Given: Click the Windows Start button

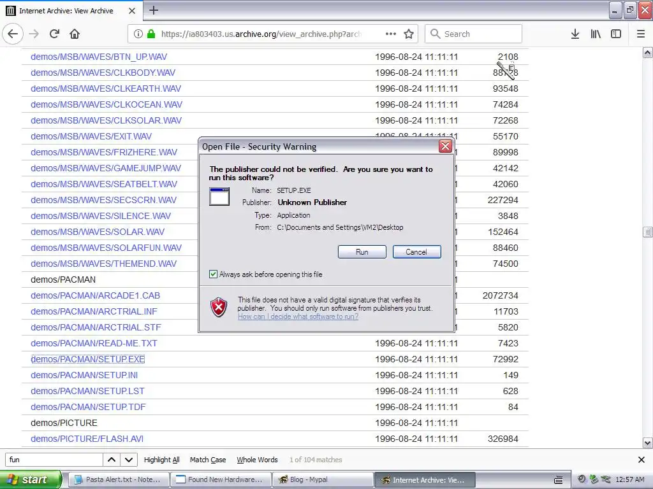Looking at the screenshot, I should pyautogui.click(x=31, y=479).
